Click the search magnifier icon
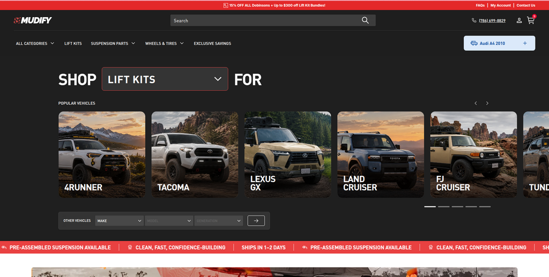The height and width of the screenshot is (277, 549). pos(365,20)
